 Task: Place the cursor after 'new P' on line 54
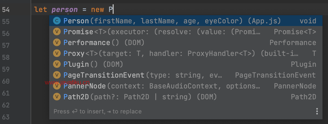click(113, 10)
